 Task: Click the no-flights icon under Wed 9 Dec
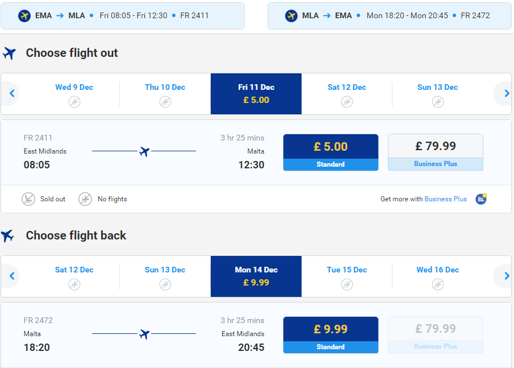click(74, 102)
